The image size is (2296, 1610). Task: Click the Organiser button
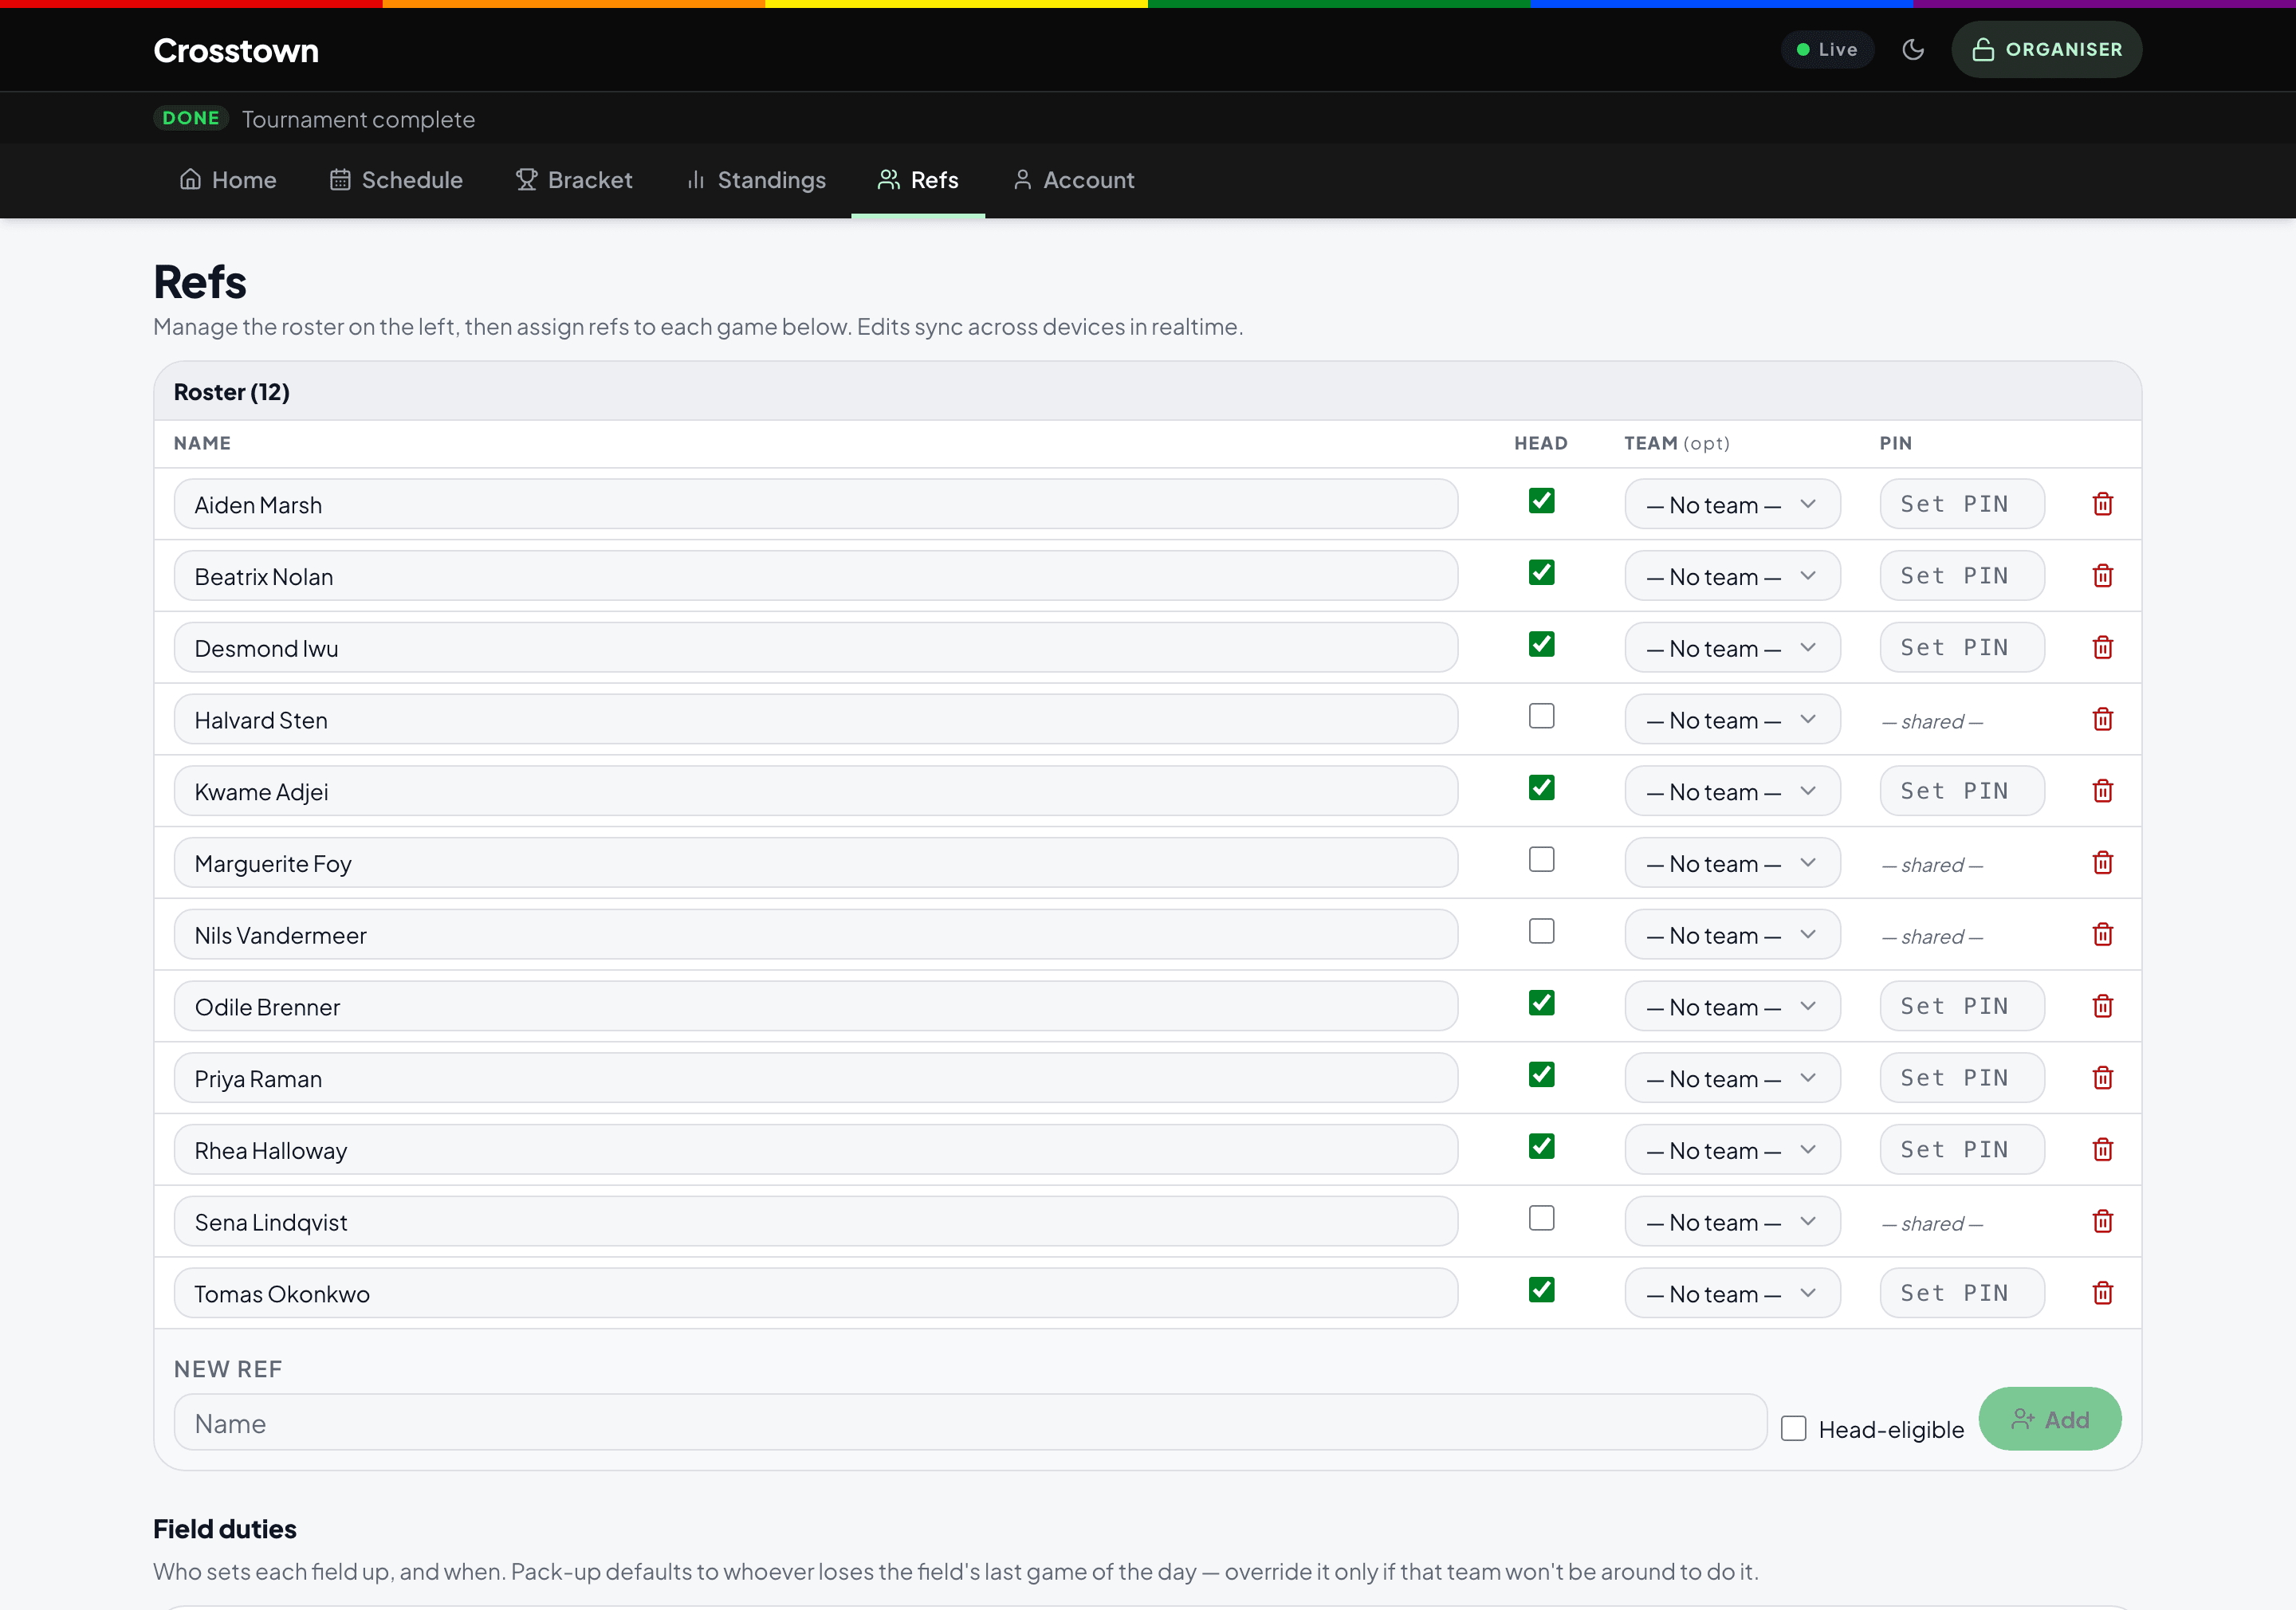coord(2046,49)
